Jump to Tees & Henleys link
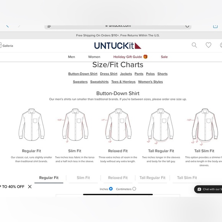The height and width of the screenshot is (222, 222). 123,82
